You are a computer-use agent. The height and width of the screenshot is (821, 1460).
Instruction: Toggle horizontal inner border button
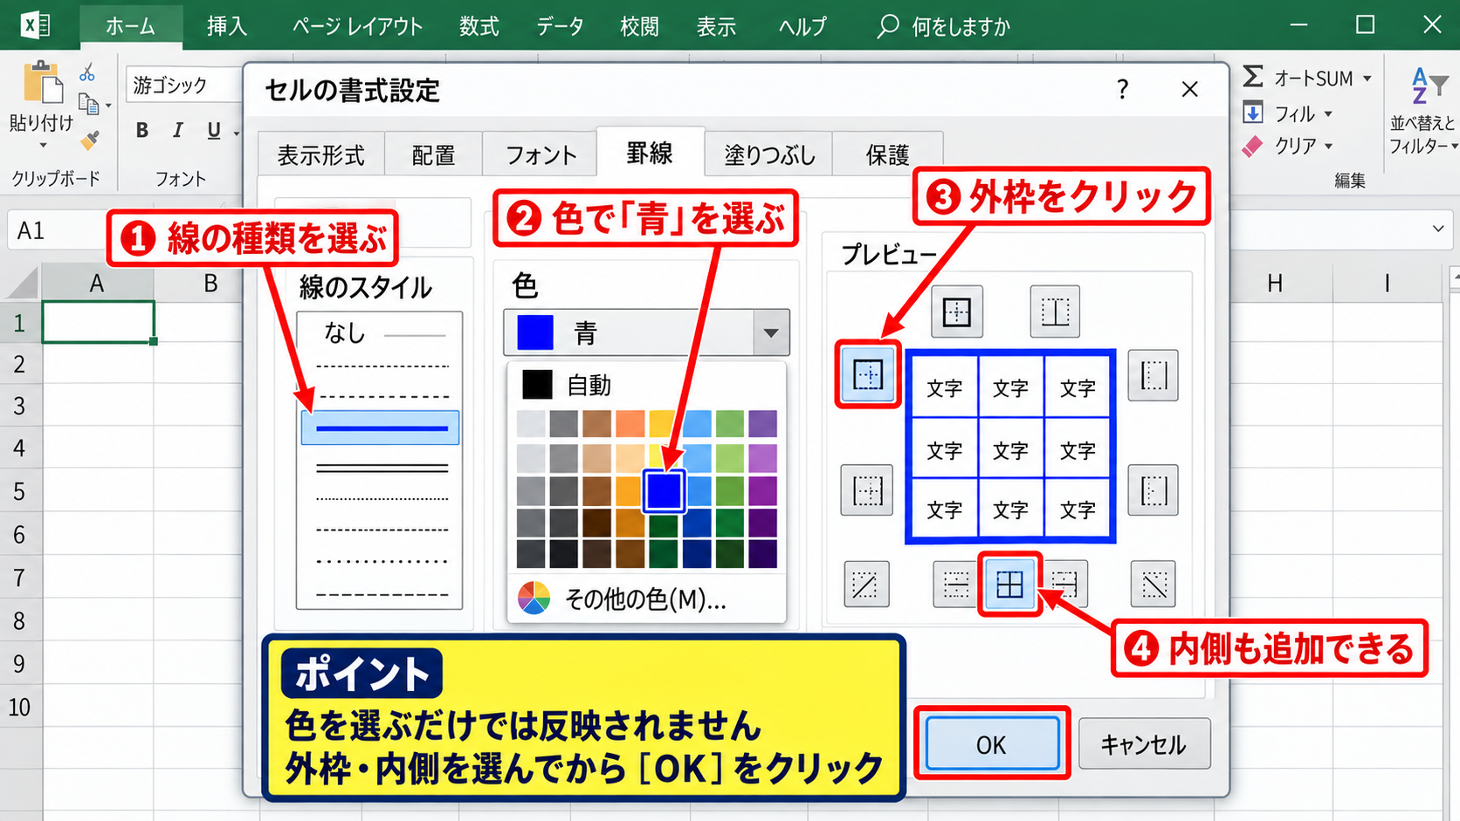tap(956, 585)
